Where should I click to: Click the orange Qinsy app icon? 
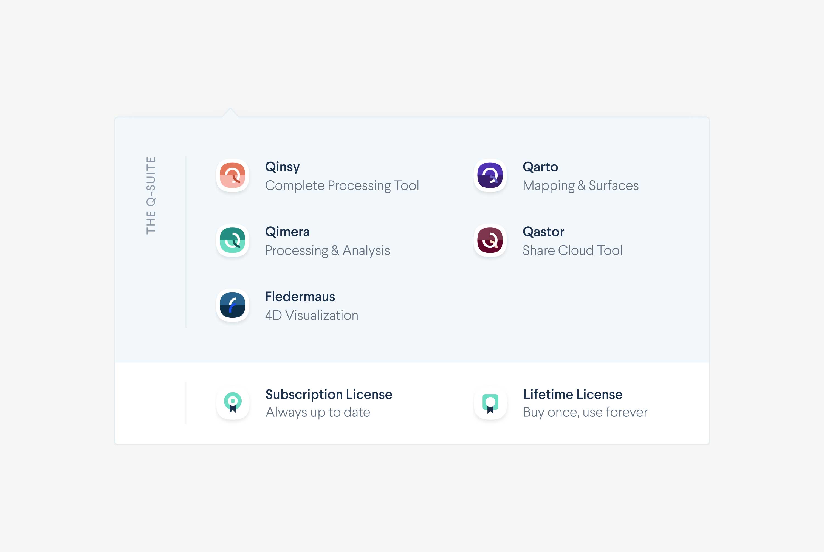coord(232,175)
